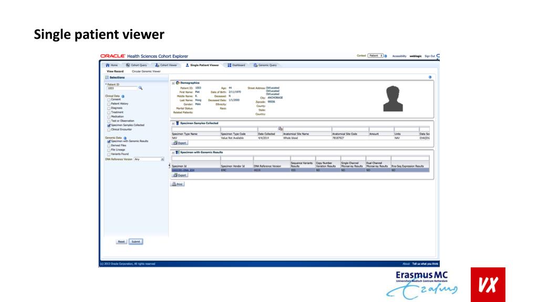This screenshot has height=302, width=538.
Task: Uncheck Specimen with Genomic Results checkbox
Action: pos(109,142)
